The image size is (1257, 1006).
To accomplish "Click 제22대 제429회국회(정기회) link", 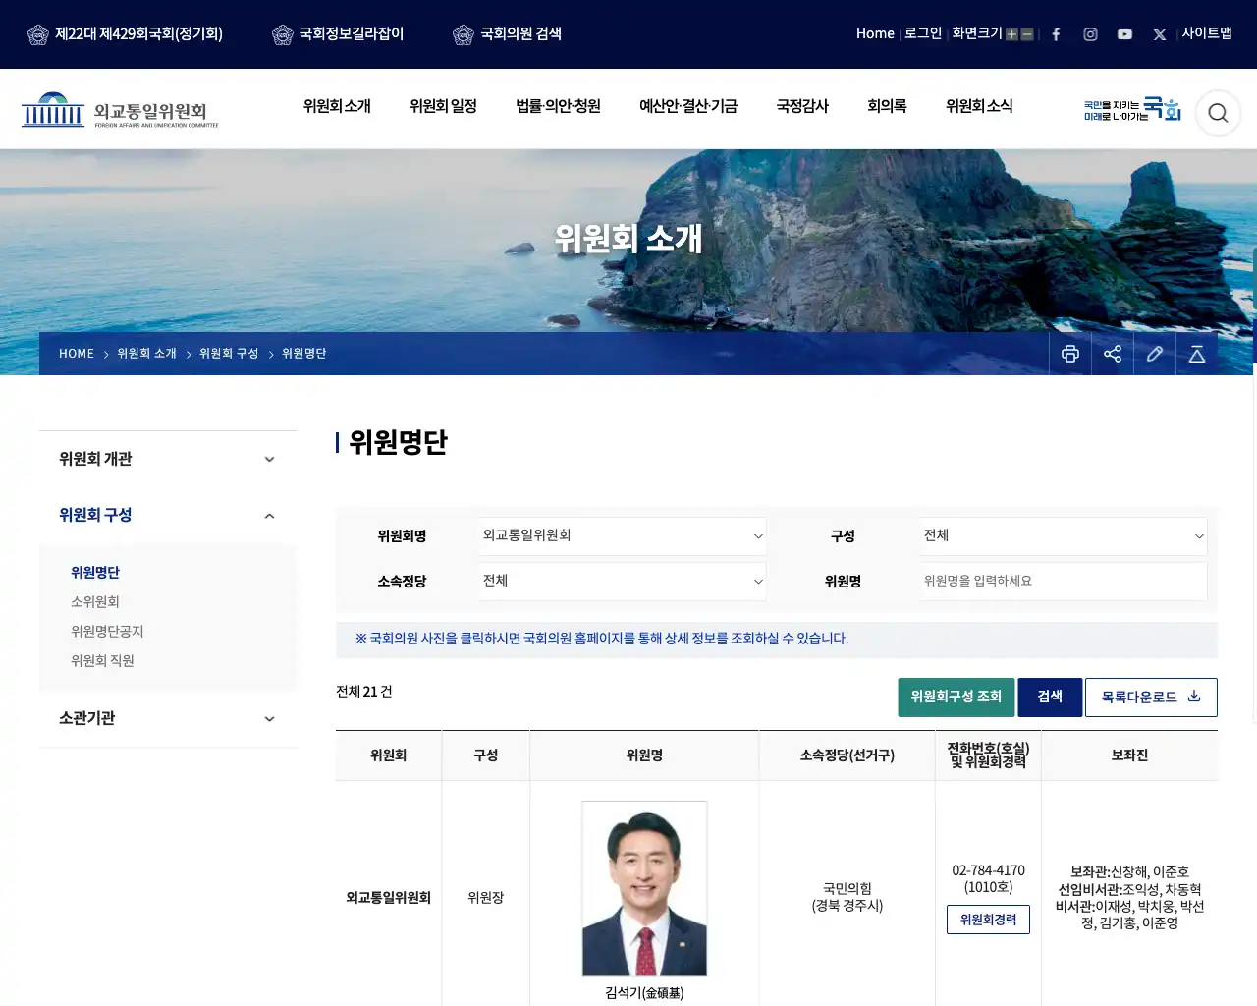I will pyautogui.click(x=125, y=34).
